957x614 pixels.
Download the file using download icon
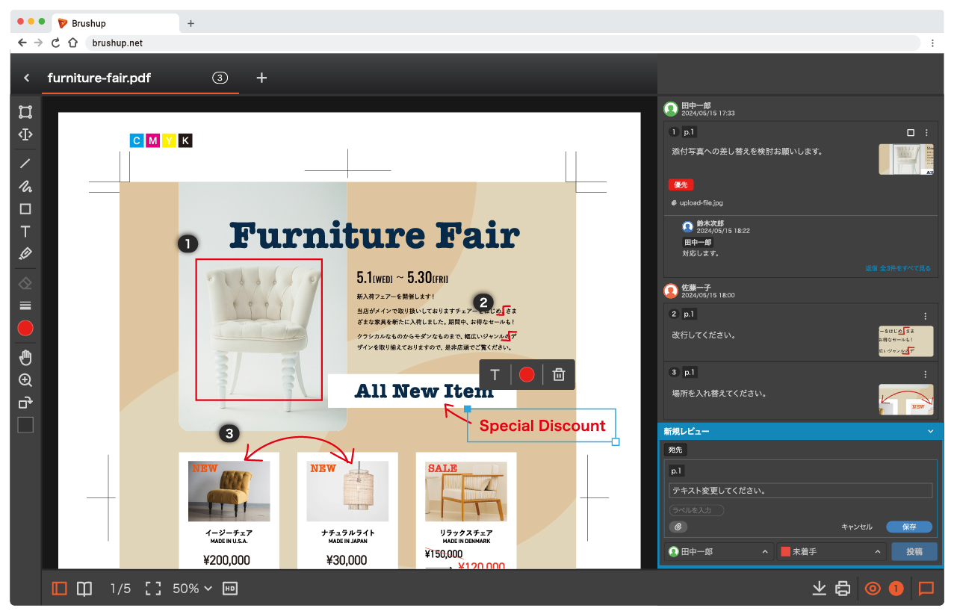[819, 589]
